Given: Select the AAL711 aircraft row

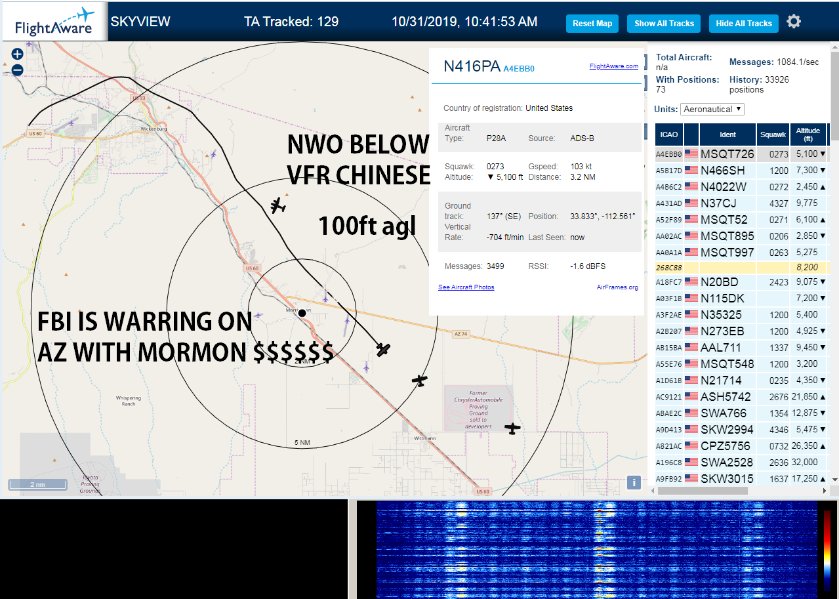Looking at the screenshot, I should (x=741, y=347).
